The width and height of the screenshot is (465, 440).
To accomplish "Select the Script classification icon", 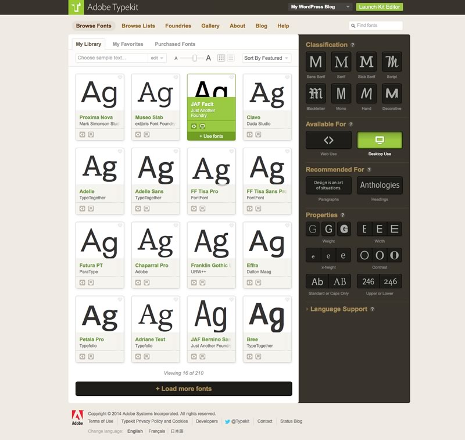I will point(392,62).
